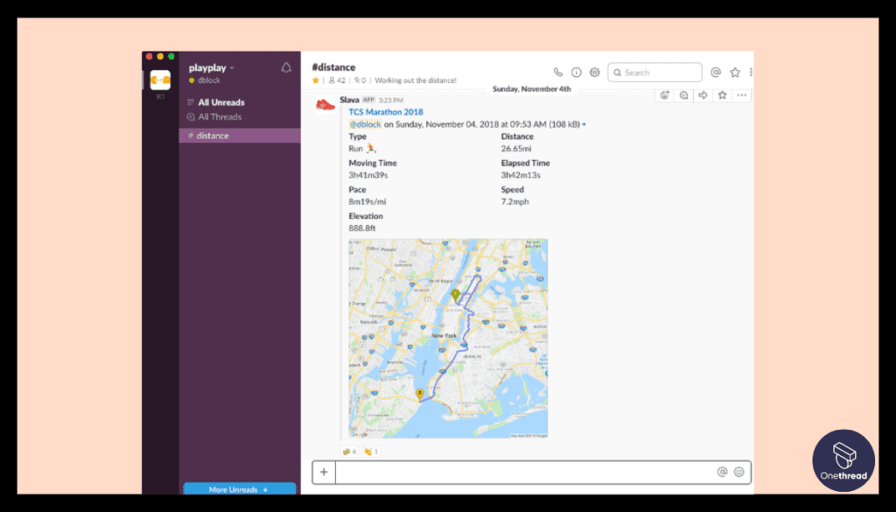Image resolution: width=896 pixels, height=512 pixels.
Task: Expand the playplay workspace menu
Action: pyautogui.click(x=212, y=68)
